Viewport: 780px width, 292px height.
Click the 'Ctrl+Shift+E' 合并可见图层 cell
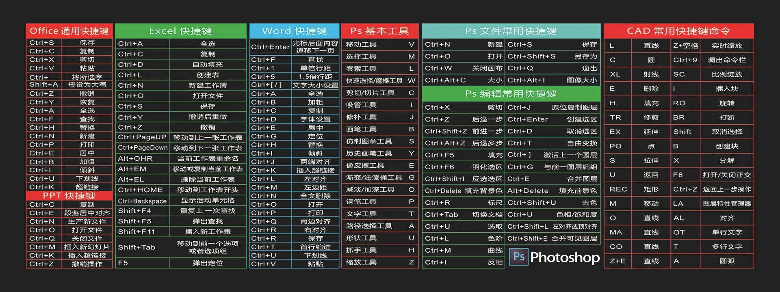point(552,238)
